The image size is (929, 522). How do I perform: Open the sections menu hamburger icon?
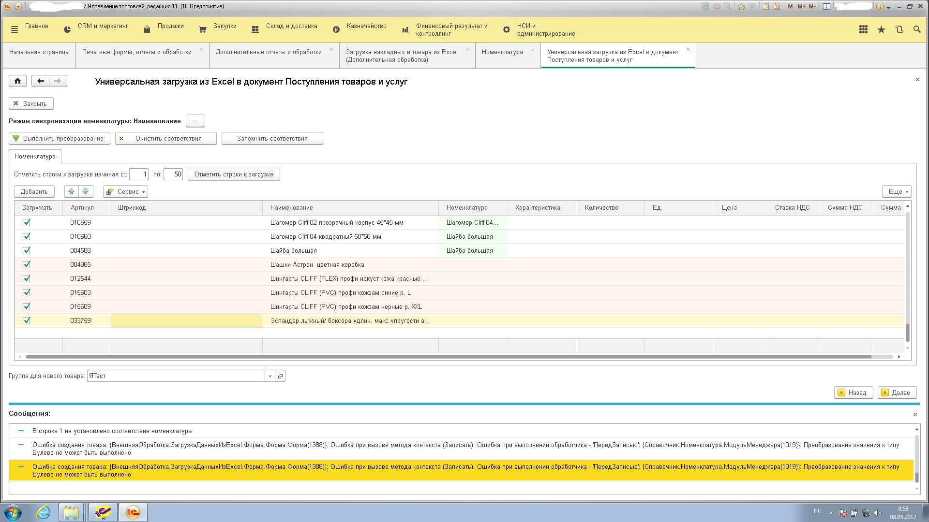tap(14, 29)
